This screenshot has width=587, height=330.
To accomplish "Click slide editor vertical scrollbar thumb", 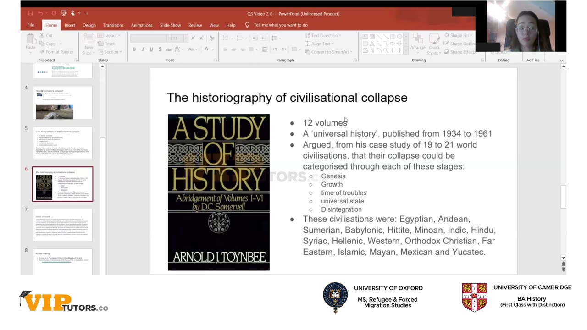I will pos(564,197).
